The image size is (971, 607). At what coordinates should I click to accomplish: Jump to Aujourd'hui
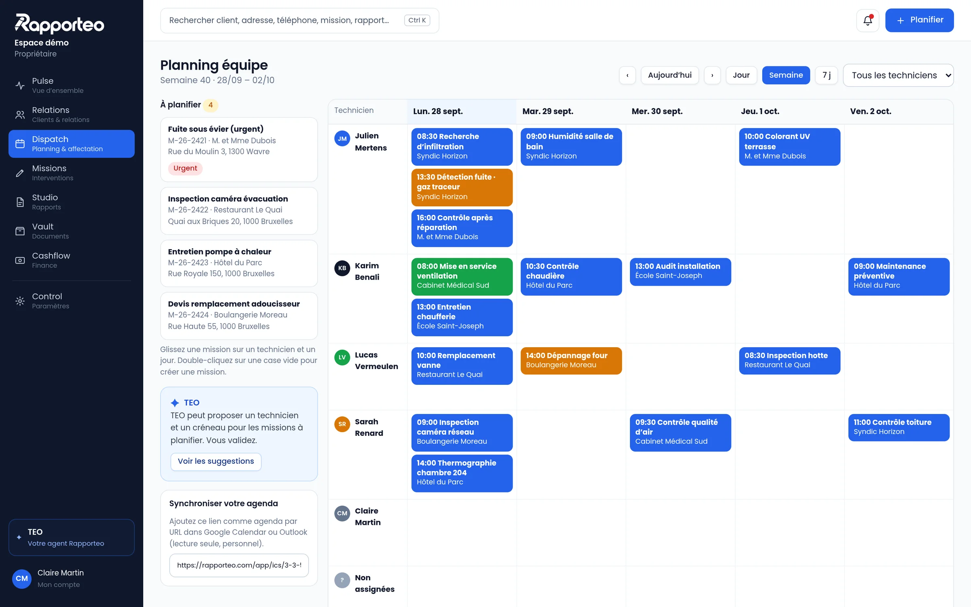(670, 75)
